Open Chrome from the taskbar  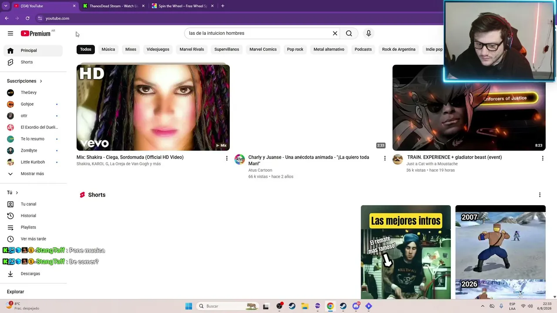click(330, 306)
